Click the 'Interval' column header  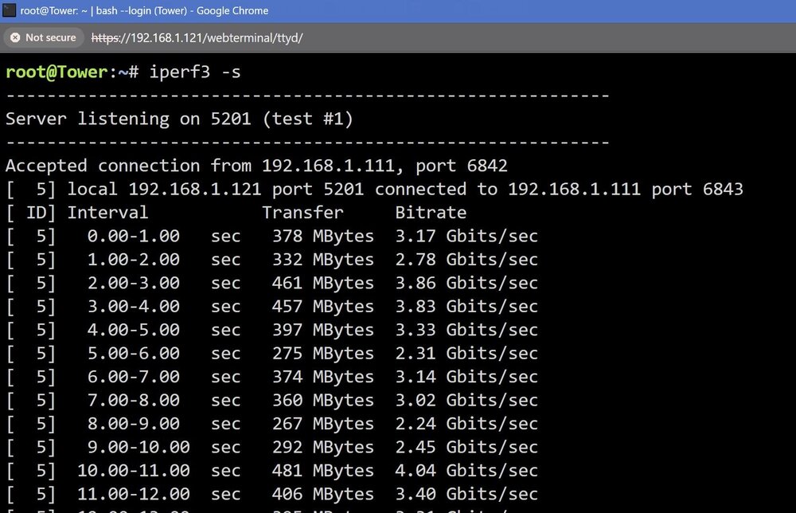tap(107, 213)
